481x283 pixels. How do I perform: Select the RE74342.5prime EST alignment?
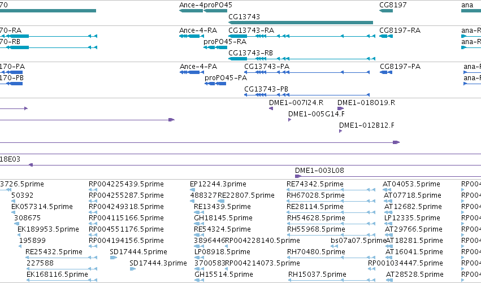[331, 190]
